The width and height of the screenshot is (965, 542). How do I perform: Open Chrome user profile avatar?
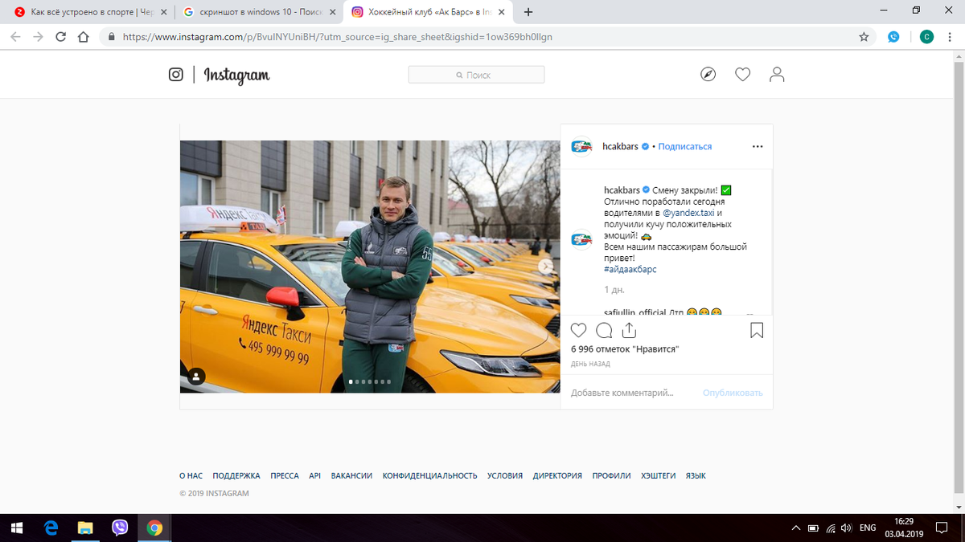[x=926, y=37]
